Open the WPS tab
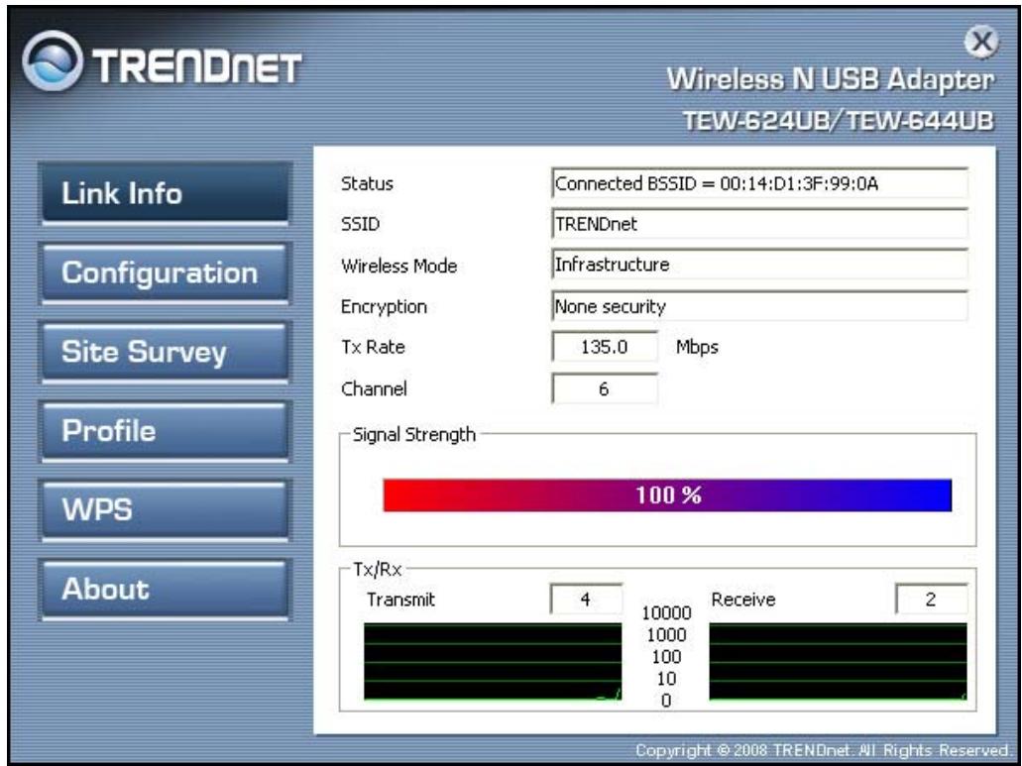 [165, 510]
